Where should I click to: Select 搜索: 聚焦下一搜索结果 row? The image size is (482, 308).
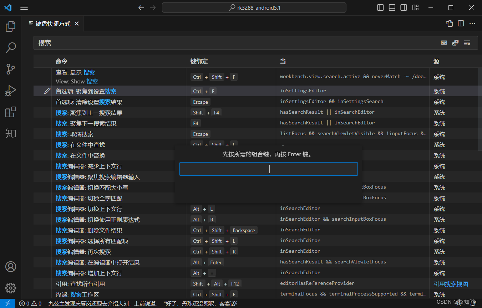tap(255, 123)
